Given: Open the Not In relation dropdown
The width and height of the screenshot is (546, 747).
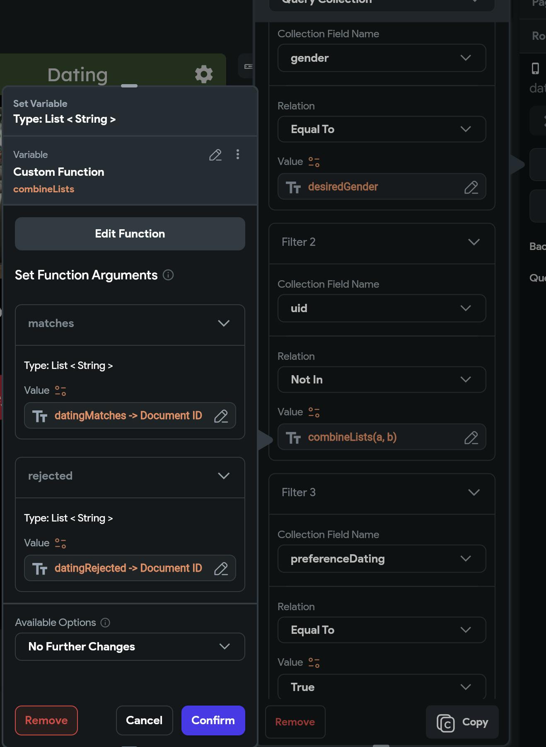Looking at the screenshot, I should [382, 380].
